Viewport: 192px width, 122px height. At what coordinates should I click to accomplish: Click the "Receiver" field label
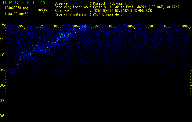pyautogui.click(x=62, y=11)
